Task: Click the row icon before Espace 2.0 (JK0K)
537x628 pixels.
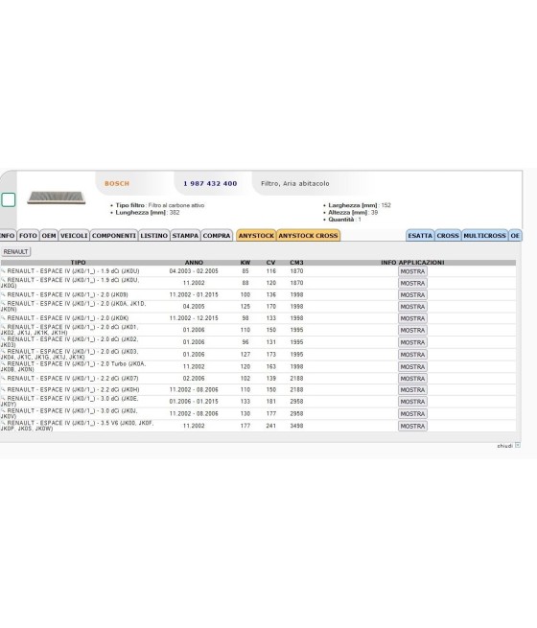Action: 3,318
